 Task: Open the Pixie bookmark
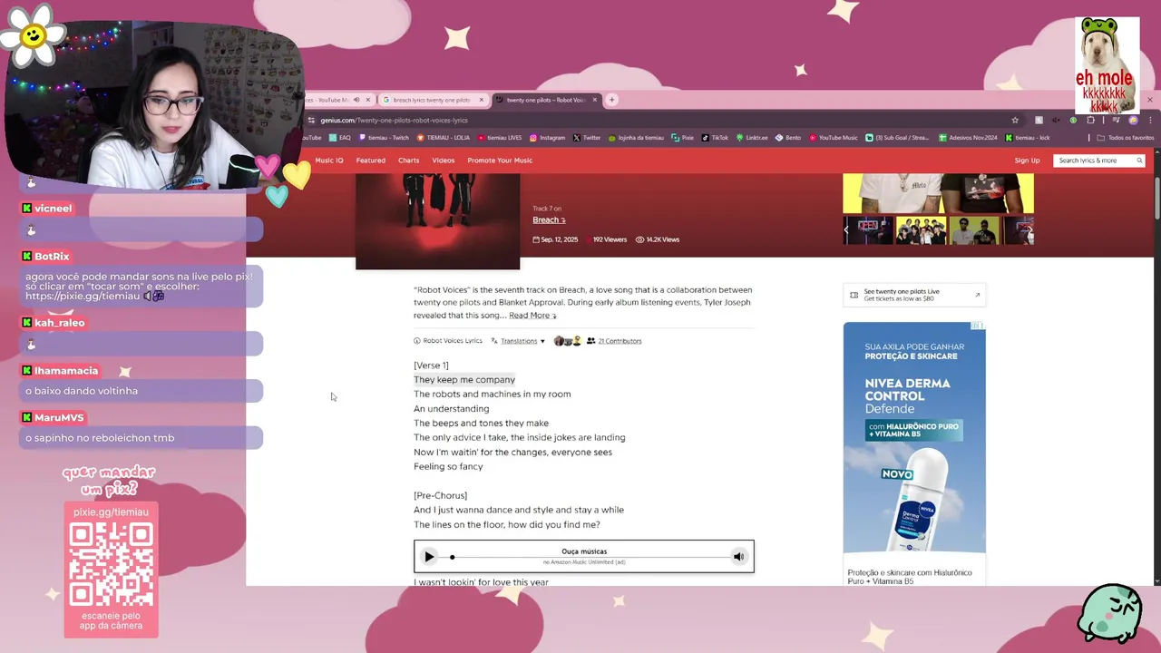684,138
